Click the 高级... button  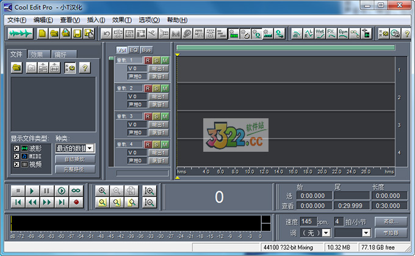[391, 222]
